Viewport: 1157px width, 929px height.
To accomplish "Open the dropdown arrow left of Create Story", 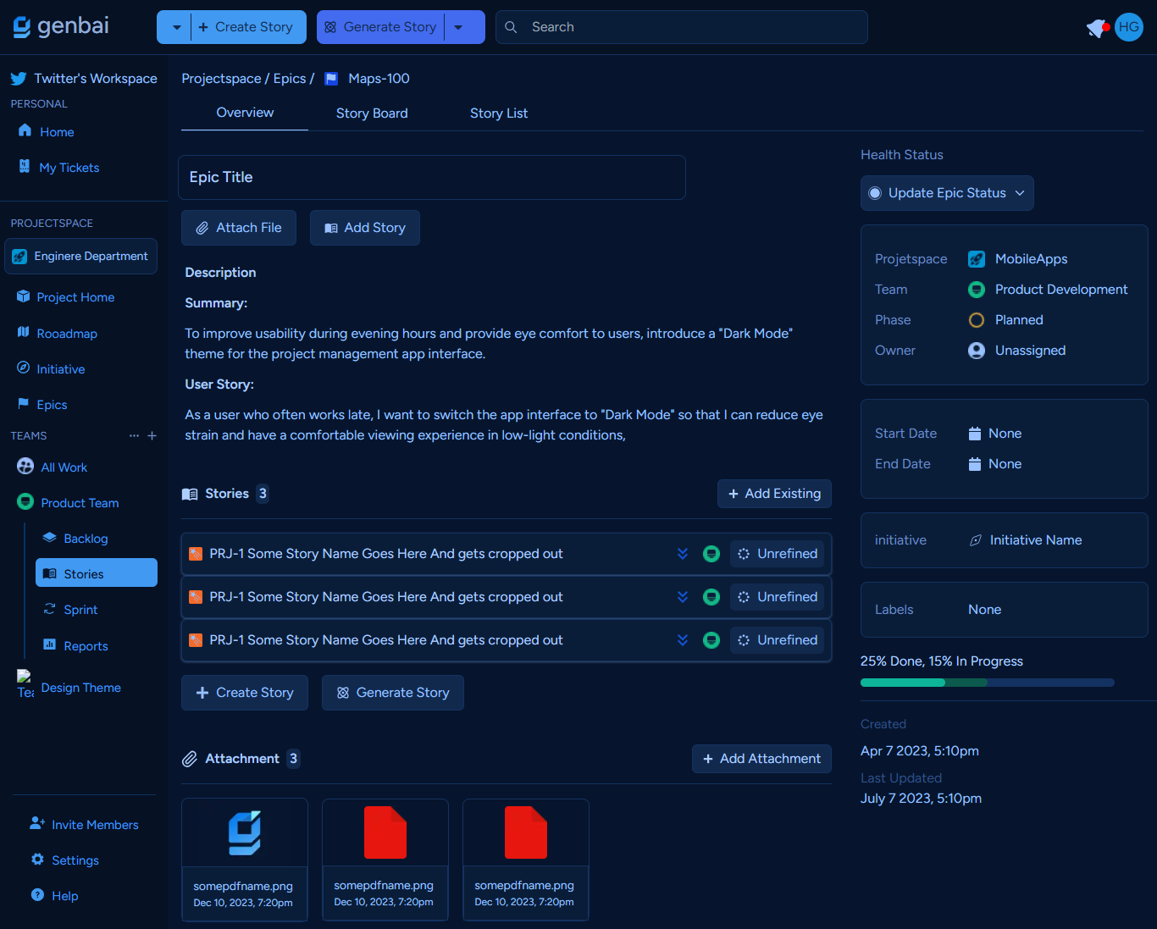I will (x=176, y=27).
